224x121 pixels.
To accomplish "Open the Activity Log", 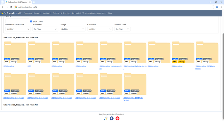I will (x=65, y=13).
